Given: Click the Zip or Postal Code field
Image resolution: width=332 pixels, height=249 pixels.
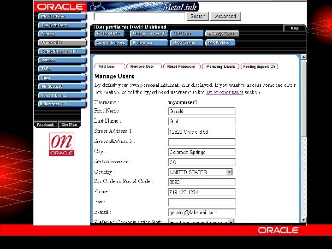Looking at the screenshot, I should click(202, 182).
